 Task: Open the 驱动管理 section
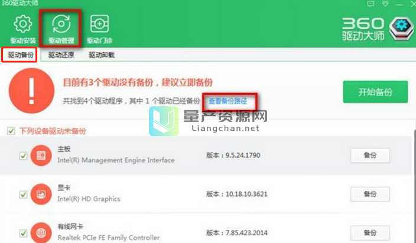[61, 29]
